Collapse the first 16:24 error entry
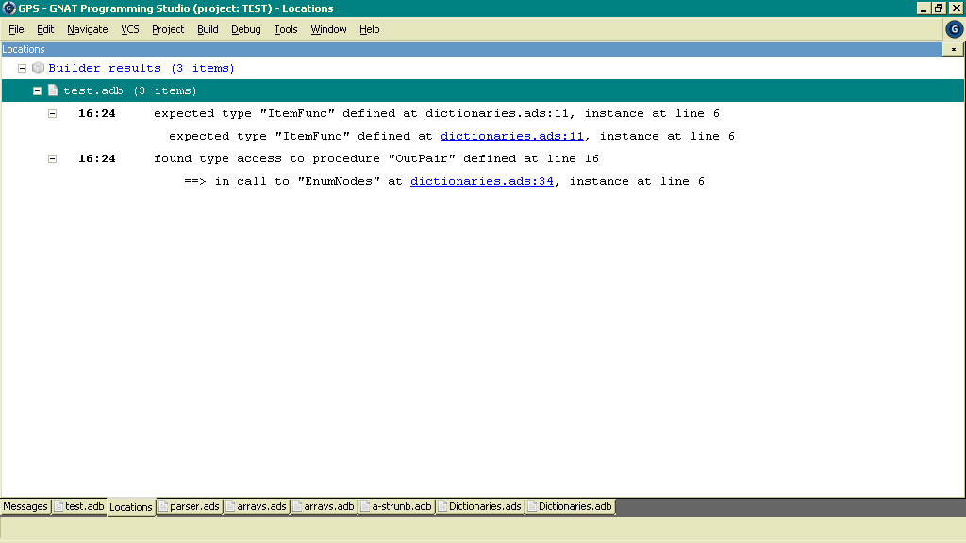Screen dimensions: 966x543 pos(53,113)
